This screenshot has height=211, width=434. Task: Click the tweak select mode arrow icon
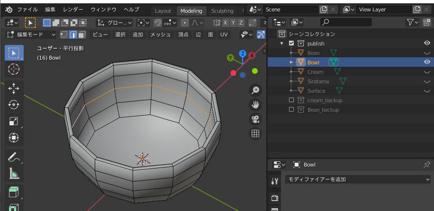(x=30, y=23)
